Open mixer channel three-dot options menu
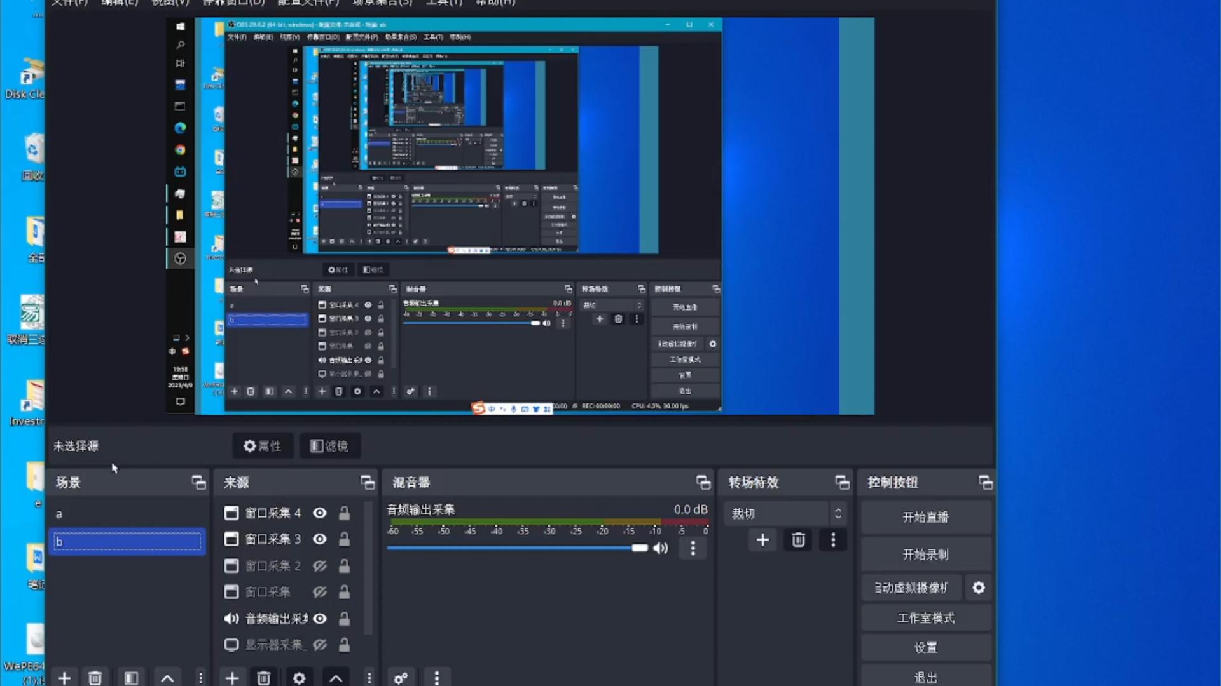This screenshot has width=1221, height=686. tap(693, 548)
